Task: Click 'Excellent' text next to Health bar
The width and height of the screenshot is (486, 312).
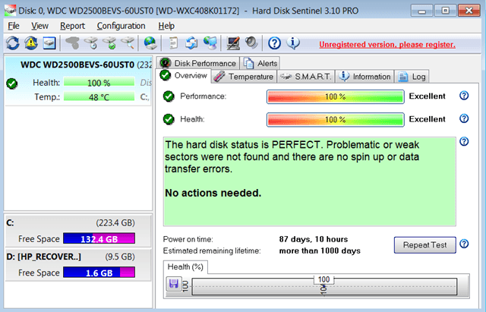Action: (427, 119)
